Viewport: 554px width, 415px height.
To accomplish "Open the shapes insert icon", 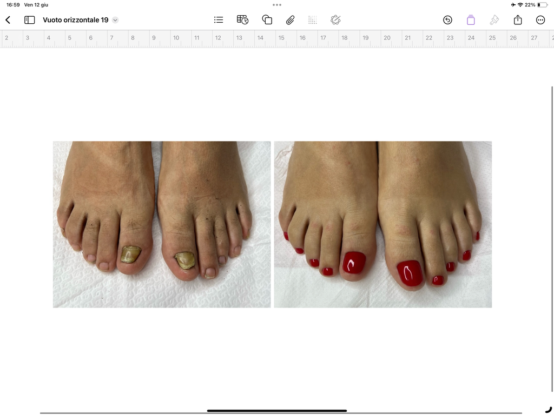I will tap(267, 20).
